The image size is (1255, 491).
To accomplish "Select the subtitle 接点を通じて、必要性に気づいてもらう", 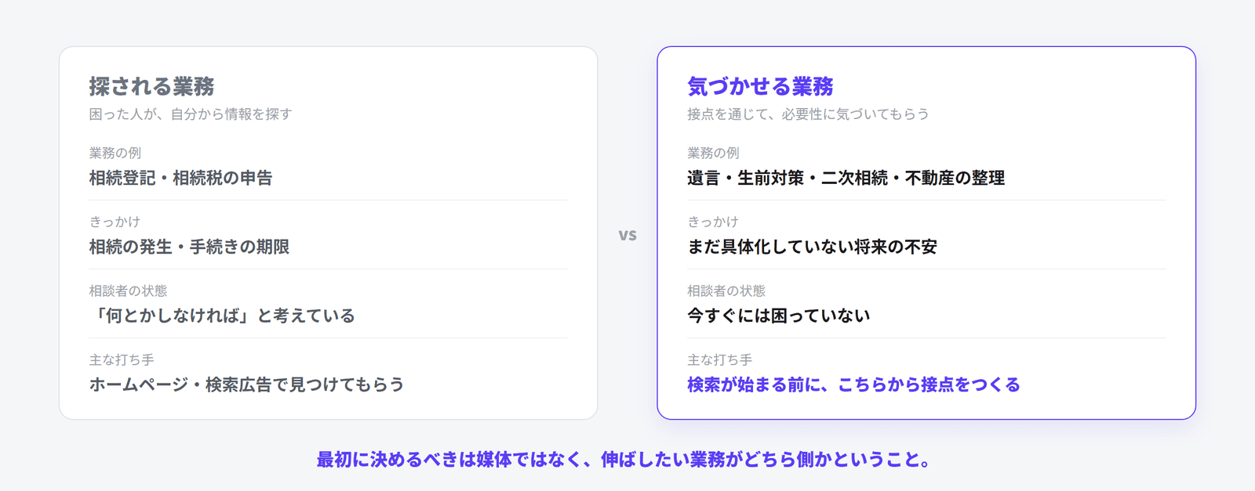I will pyautogui.click(x=808, y=114).
